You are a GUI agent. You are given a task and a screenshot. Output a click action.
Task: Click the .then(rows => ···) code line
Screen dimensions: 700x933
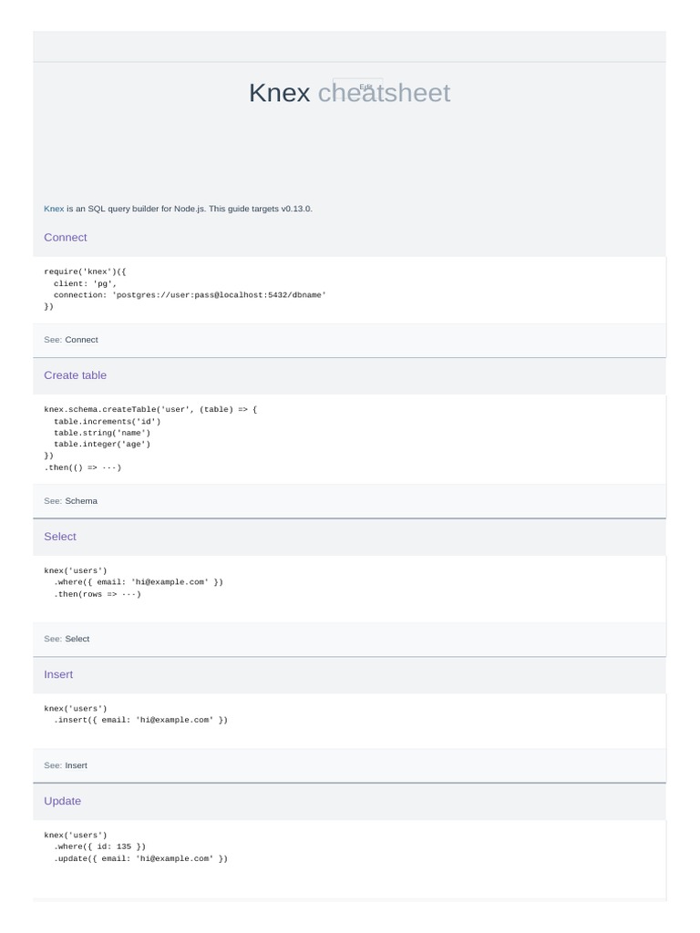(97, 594)
